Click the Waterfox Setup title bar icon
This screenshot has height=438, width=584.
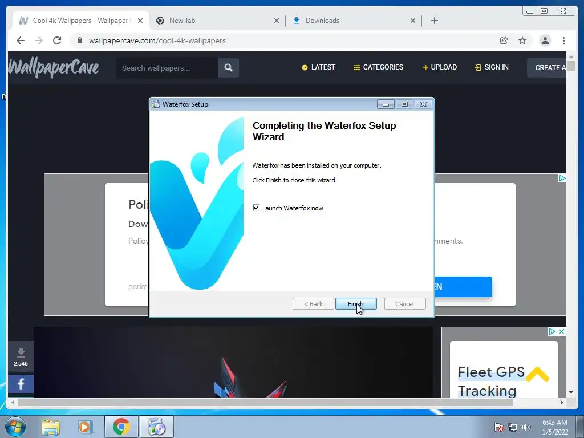point(156,104)
